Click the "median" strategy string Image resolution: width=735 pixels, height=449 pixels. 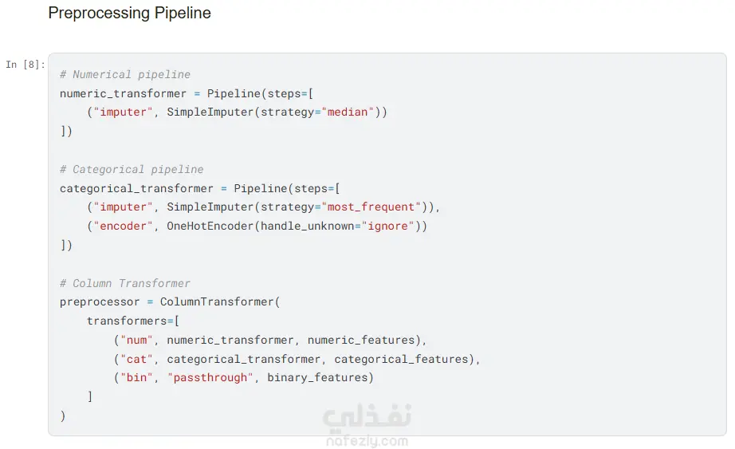coord(348,112)
